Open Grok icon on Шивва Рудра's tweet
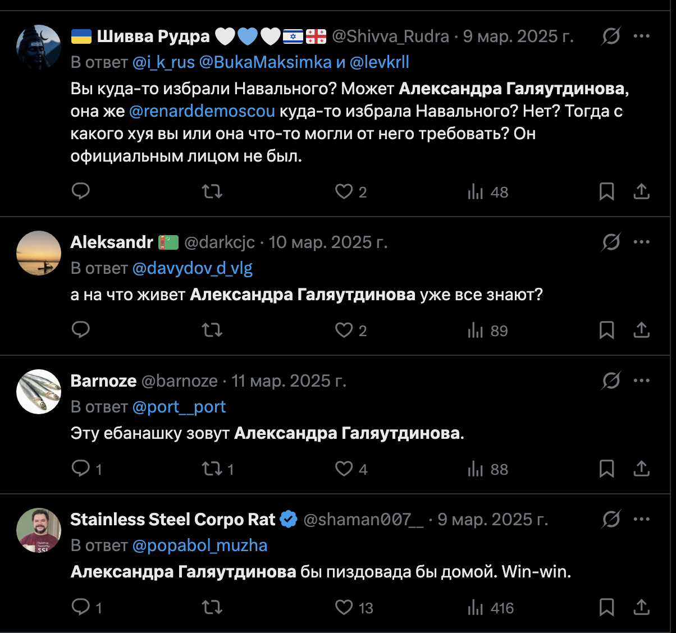Image resolution: width=676 pixels, height=633 pixels. [x=611, y=36]
